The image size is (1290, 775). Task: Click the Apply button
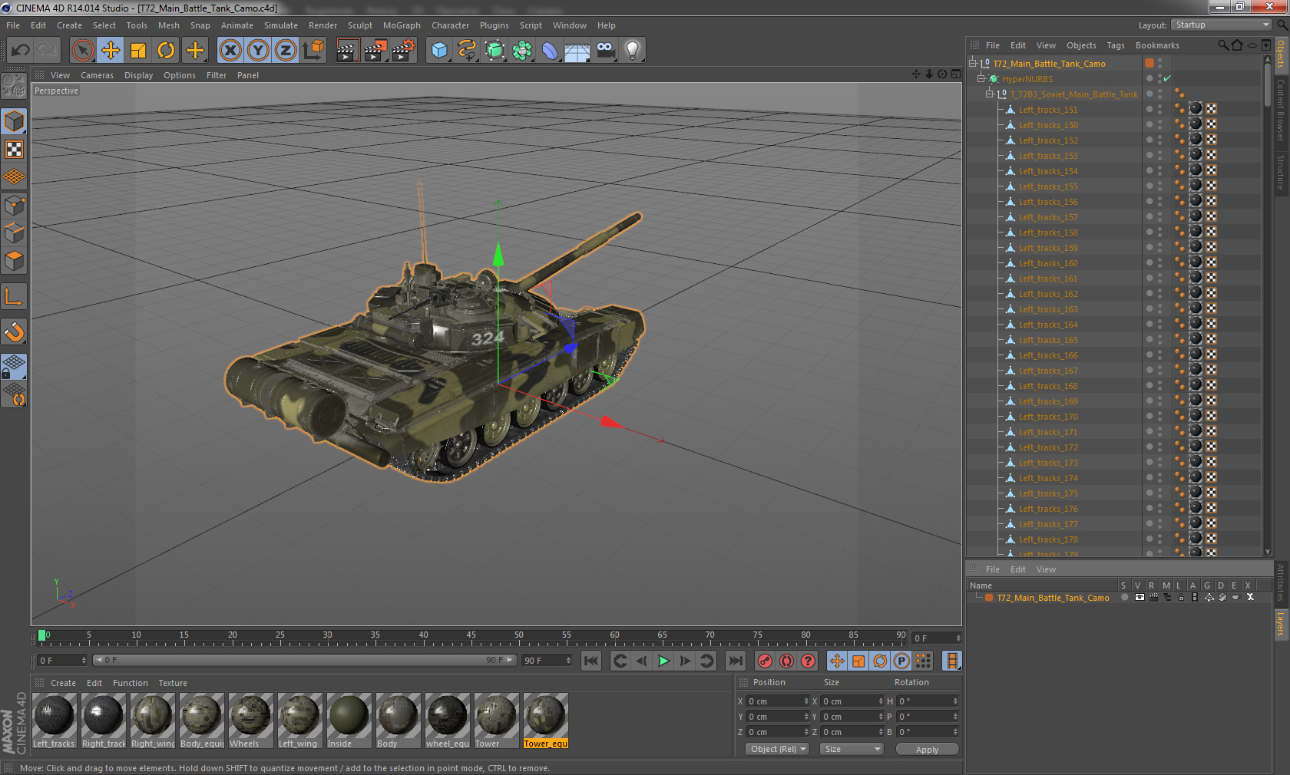pyautogui.click(x=927, y=750)
